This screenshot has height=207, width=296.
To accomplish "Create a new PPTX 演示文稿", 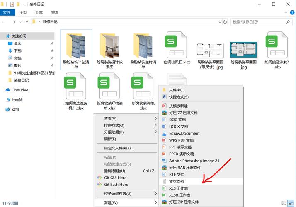I will point(201,154).
